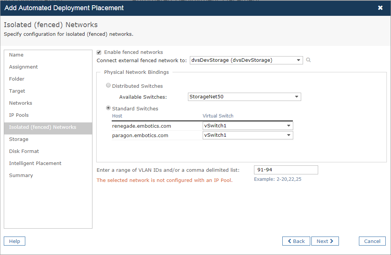The image size is (391, 255).
Task: Select the Isolated (fenced) Networks step
Action: (x=48, y=128)
